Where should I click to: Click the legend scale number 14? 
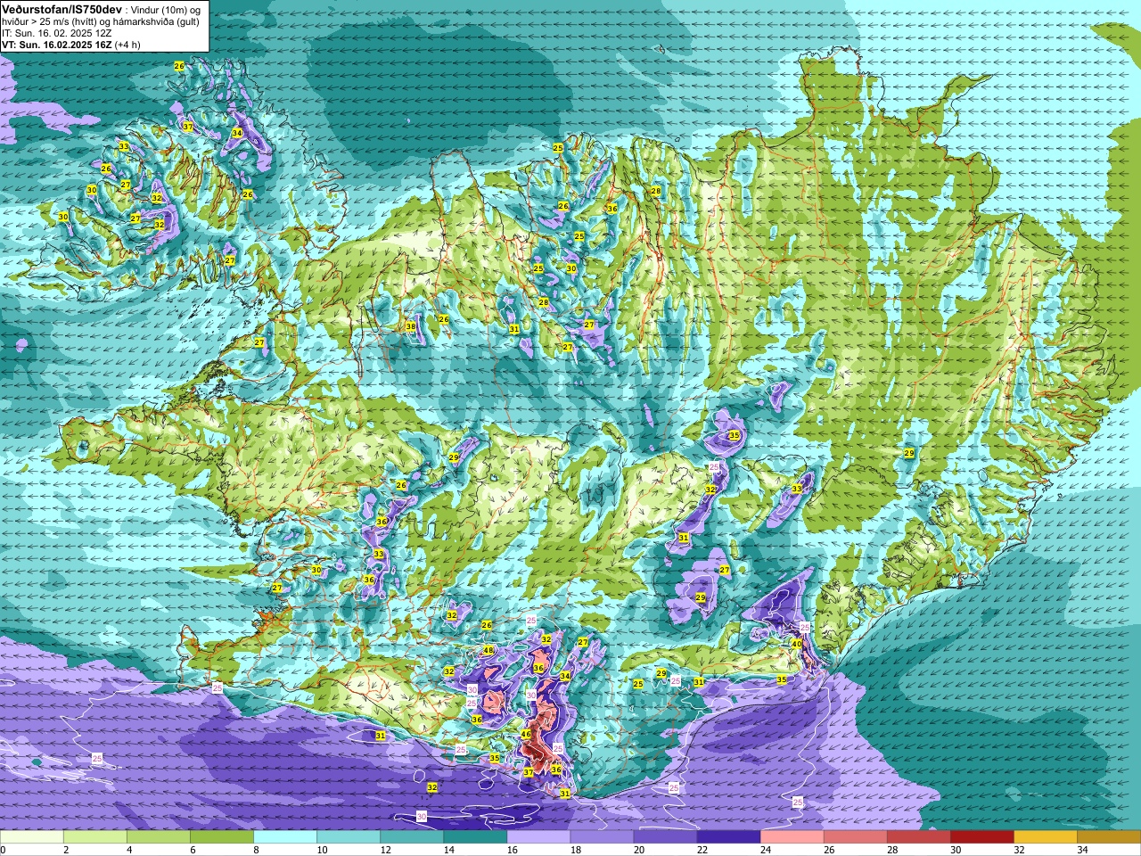pyautogui.click(x=448, y=850)
